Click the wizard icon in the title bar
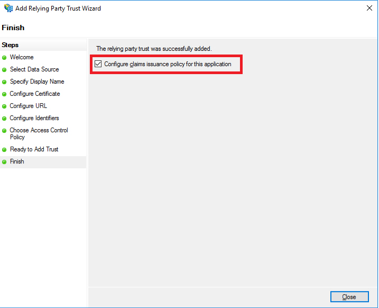 pos(8,8)
